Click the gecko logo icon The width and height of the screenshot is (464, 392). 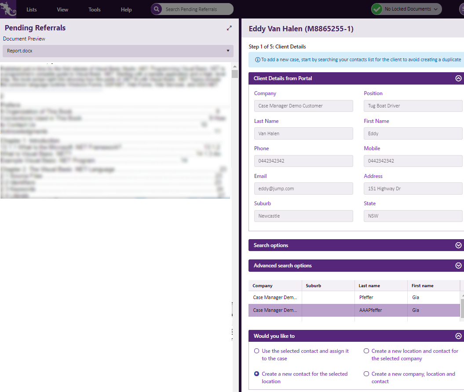coord(8,9)
